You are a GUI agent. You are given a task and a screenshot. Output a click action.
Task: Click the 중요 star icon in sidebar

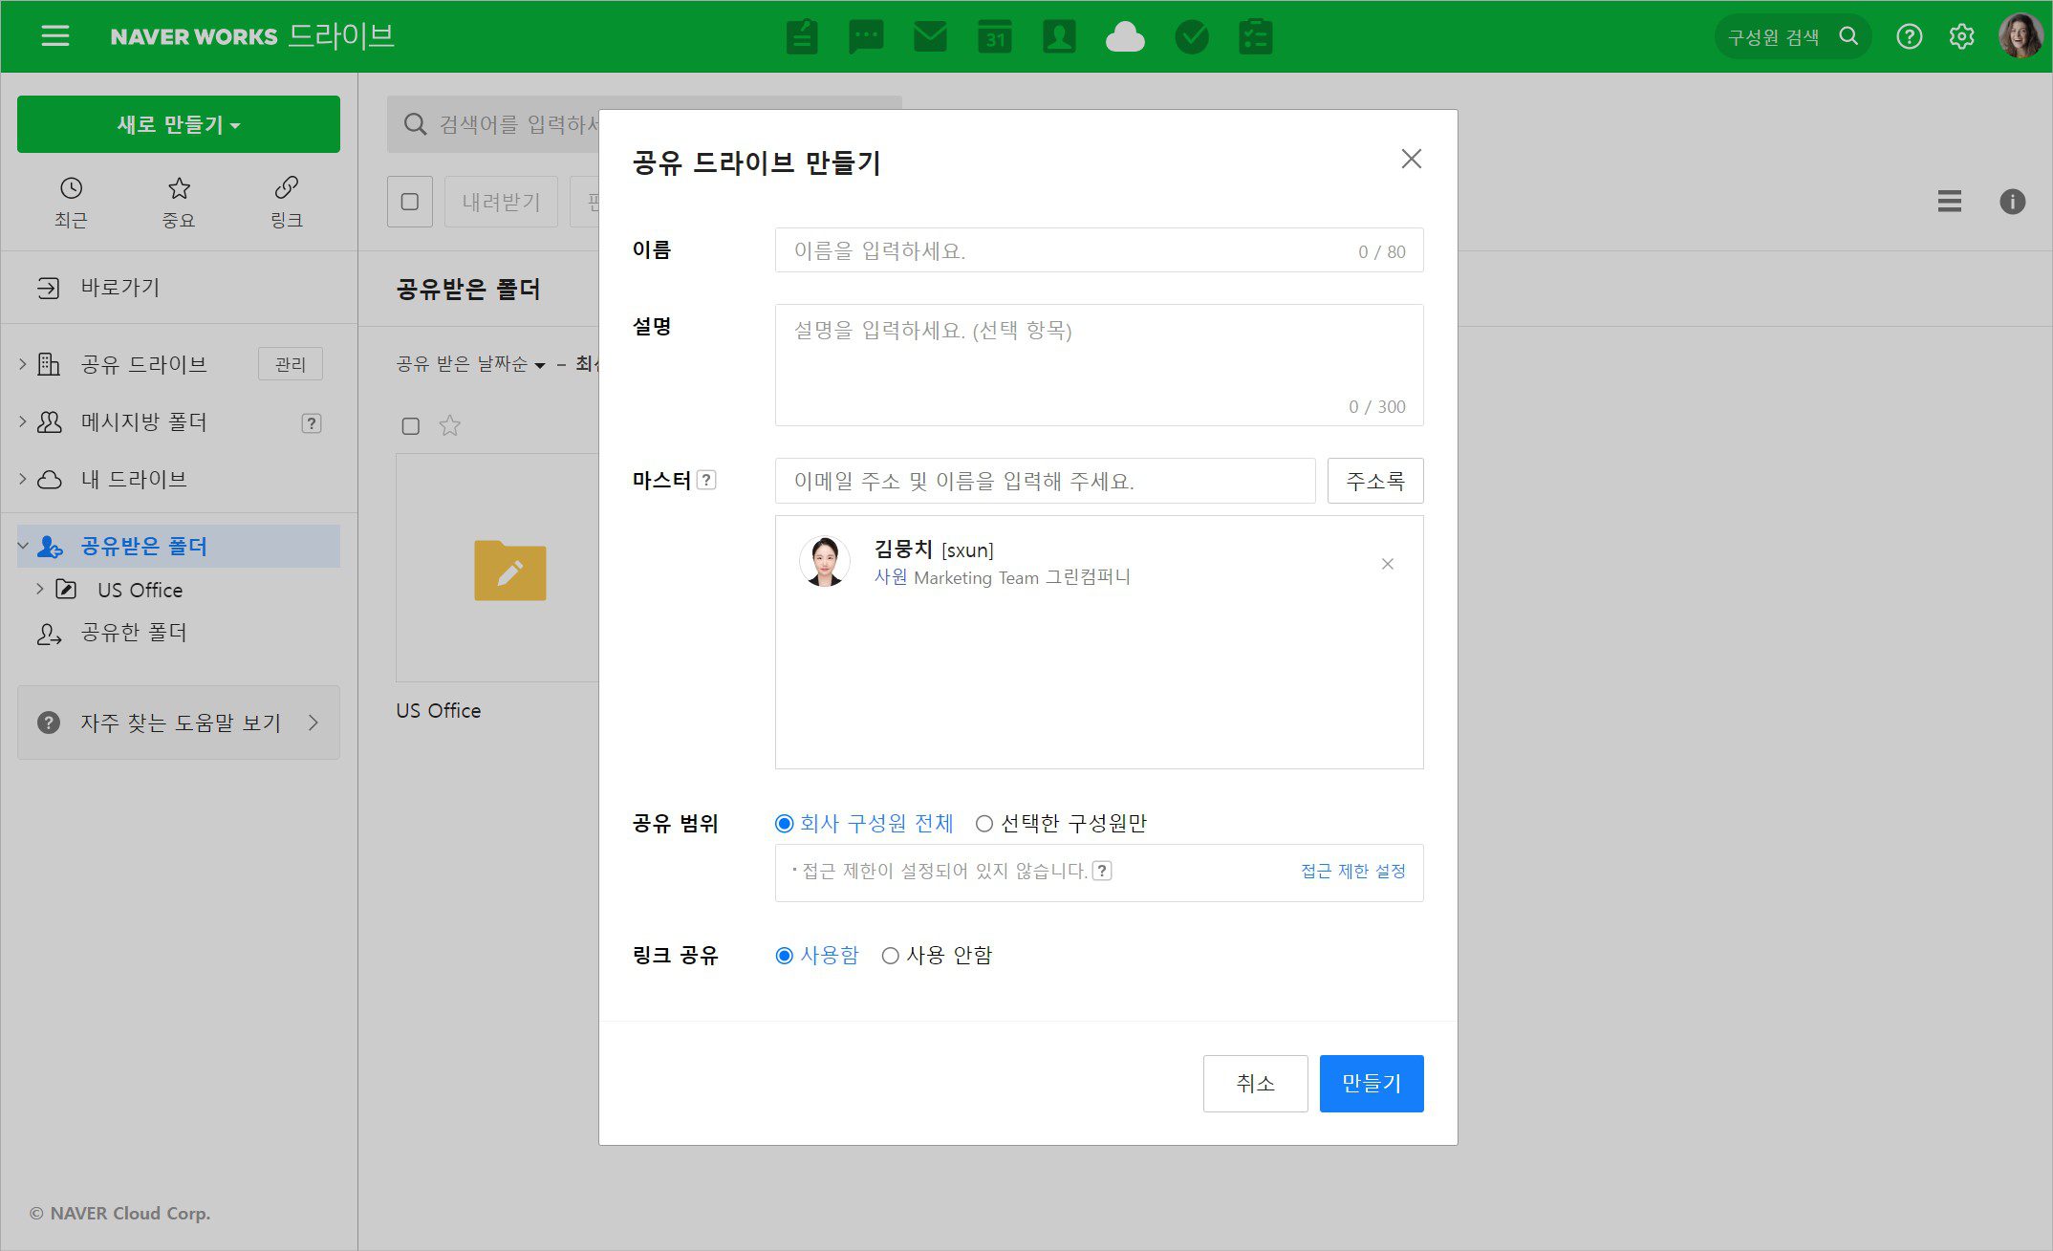[179, 201]
